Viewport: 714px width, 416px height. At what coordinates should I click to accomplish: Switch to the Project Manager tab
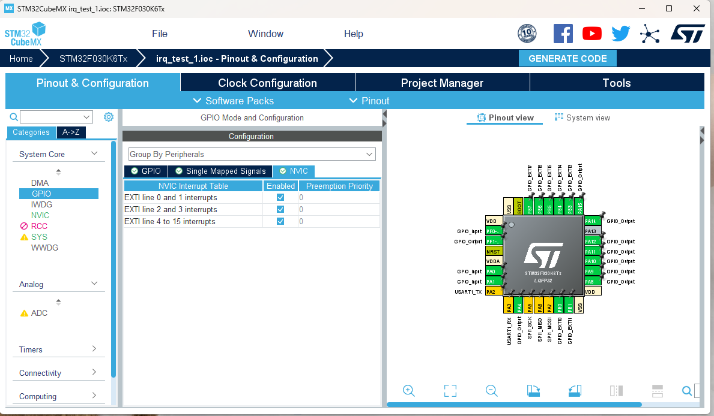(442, 83)
